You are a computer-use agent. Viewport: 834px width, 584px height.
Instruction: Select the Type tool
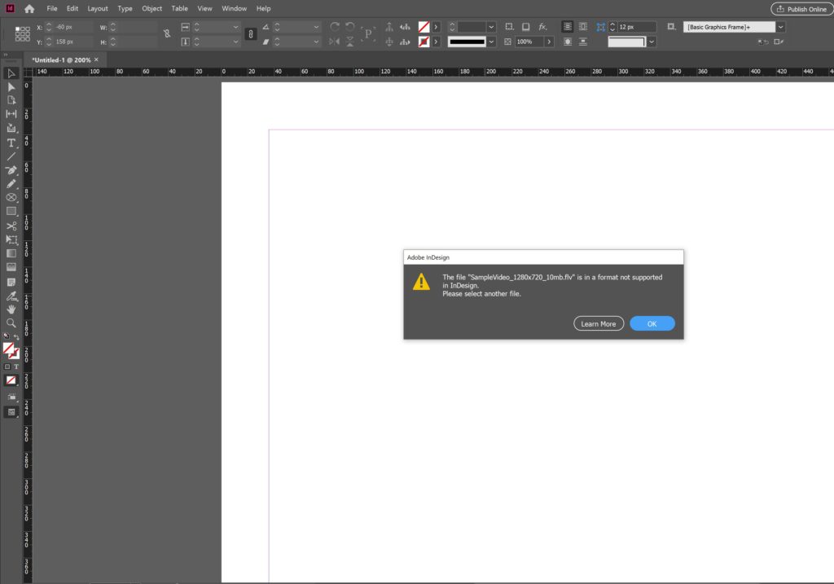(11, 143)
